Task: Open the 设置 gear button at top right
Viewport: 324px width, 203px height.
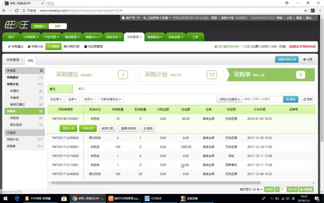Action: (308, 59)
